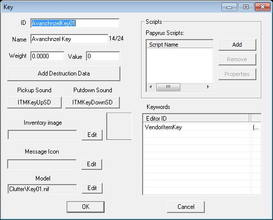Add a Papyrus script
Screen dimensions: 273x220
(237, 45)
